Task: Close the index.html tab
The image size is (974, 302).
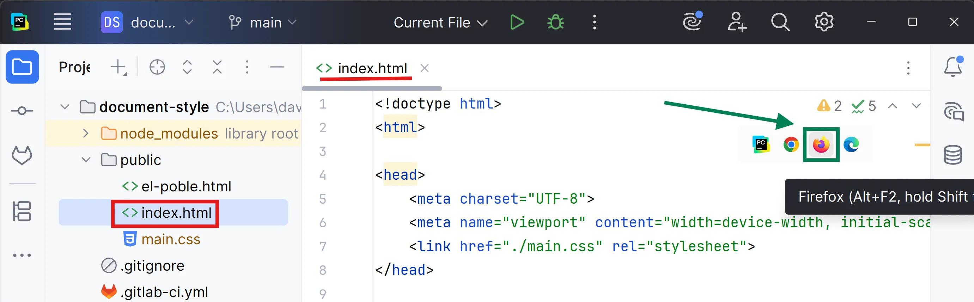Action: [425, 68]
